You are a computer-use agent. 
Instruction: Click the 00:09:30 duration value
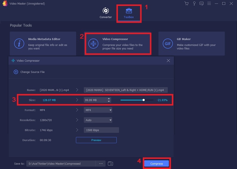45,140
